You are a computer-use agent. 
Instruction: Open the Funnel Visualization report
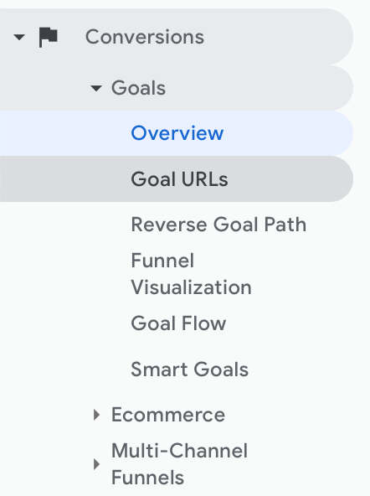click(x=191, y=274)
